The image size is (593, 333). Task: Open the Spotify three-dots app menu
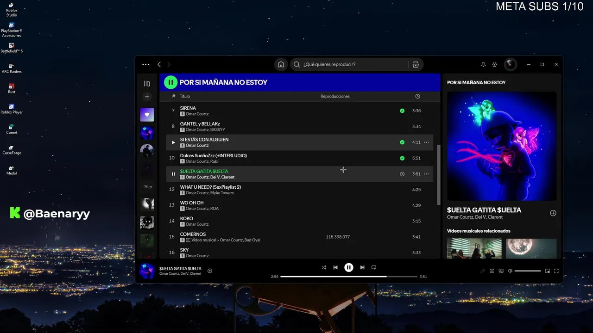tap(146, 65)
